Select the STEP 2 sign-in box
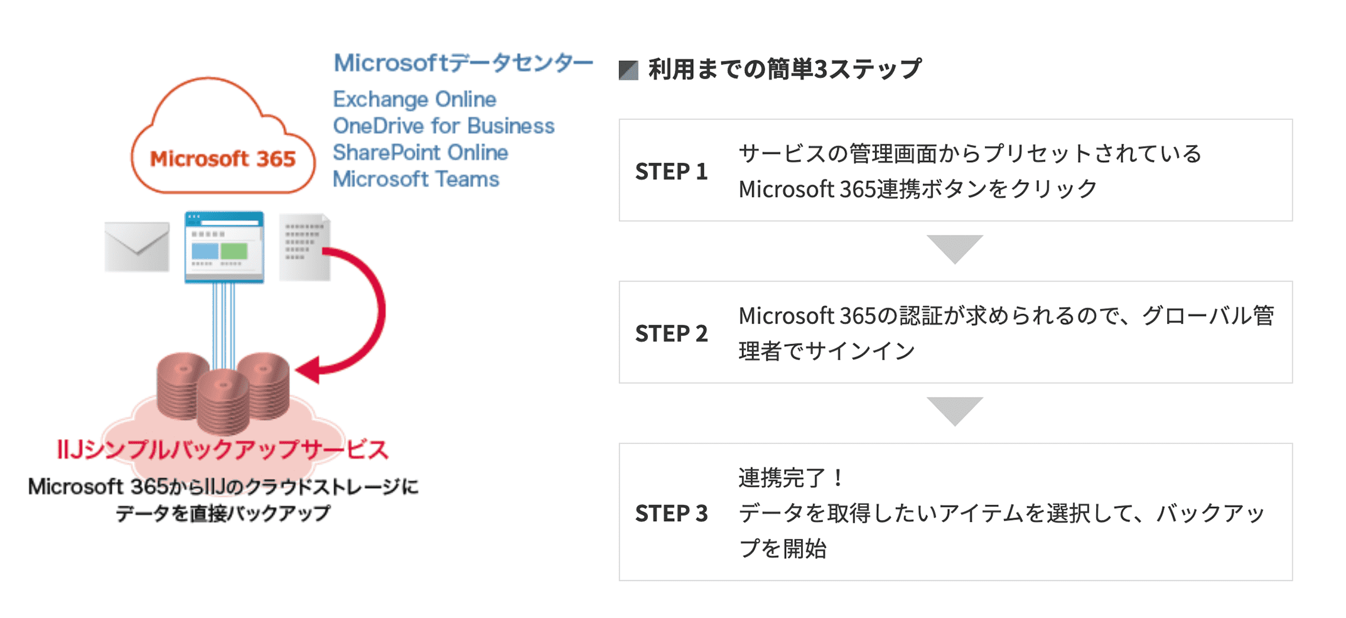The height and width of the screenshot is (618, 1346). tap(955, 332)
